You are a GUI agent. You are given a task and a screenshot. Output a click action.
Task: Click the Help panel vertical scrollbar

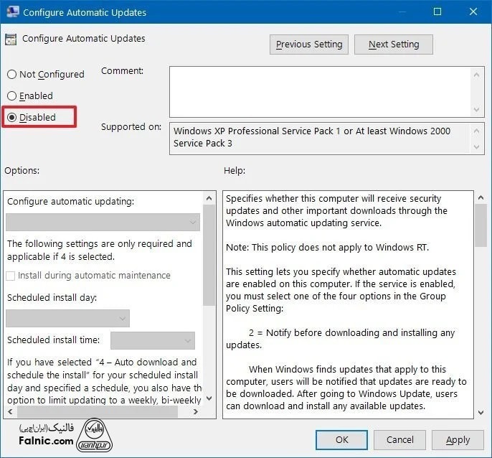[481, 302]
